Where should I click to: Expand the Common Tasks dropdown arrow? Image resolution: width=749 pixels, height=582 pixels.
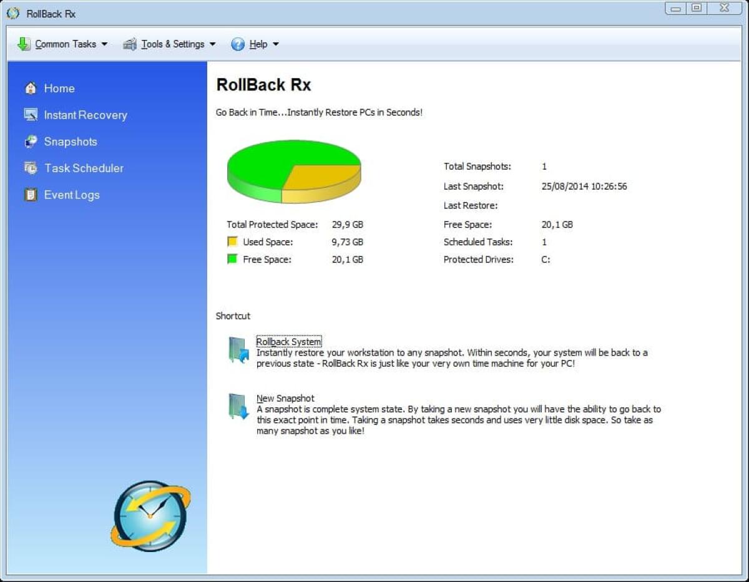[x=105, y=44]
